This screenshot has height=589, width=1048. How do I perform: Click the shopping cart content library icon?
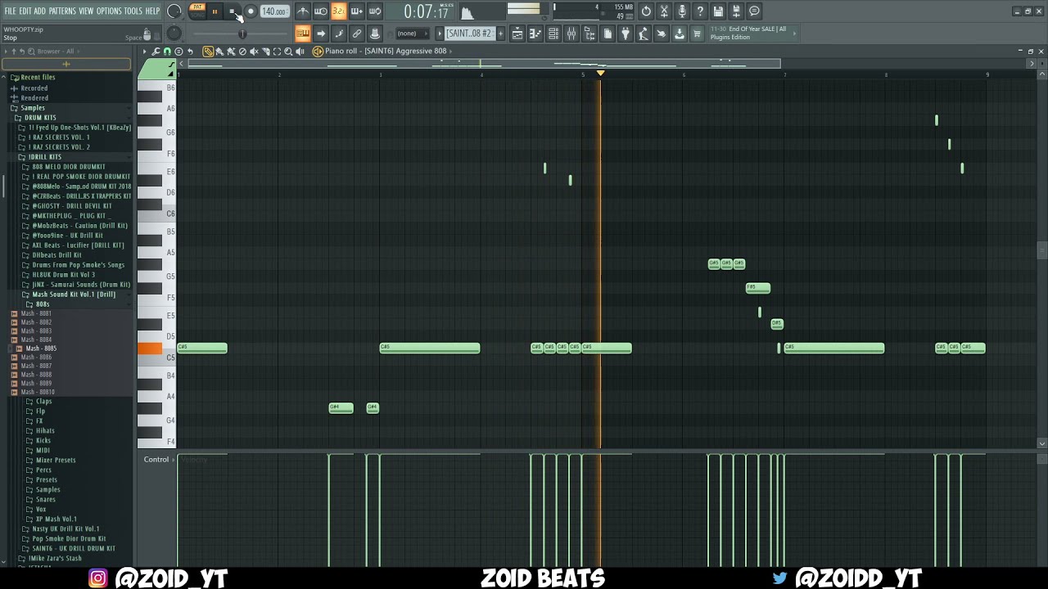698,34
